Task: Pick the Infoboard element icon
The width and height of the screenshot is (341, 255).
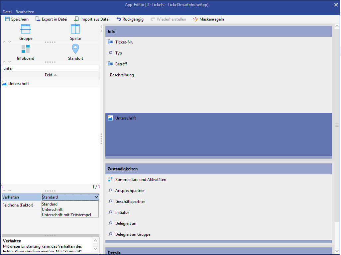Action: [26, 49]
